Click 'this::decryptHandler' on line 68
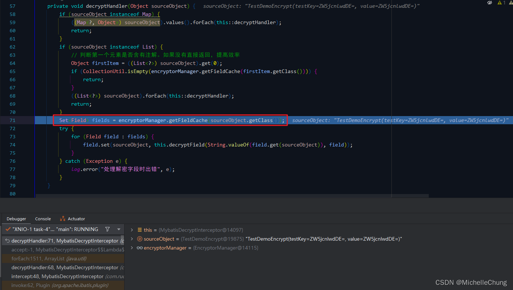This screenshot has height=290, width=513. coord(199,96)
